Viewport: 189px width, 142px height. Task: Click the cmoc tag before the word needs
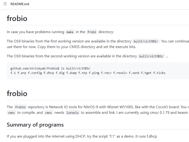pos(49,113)
